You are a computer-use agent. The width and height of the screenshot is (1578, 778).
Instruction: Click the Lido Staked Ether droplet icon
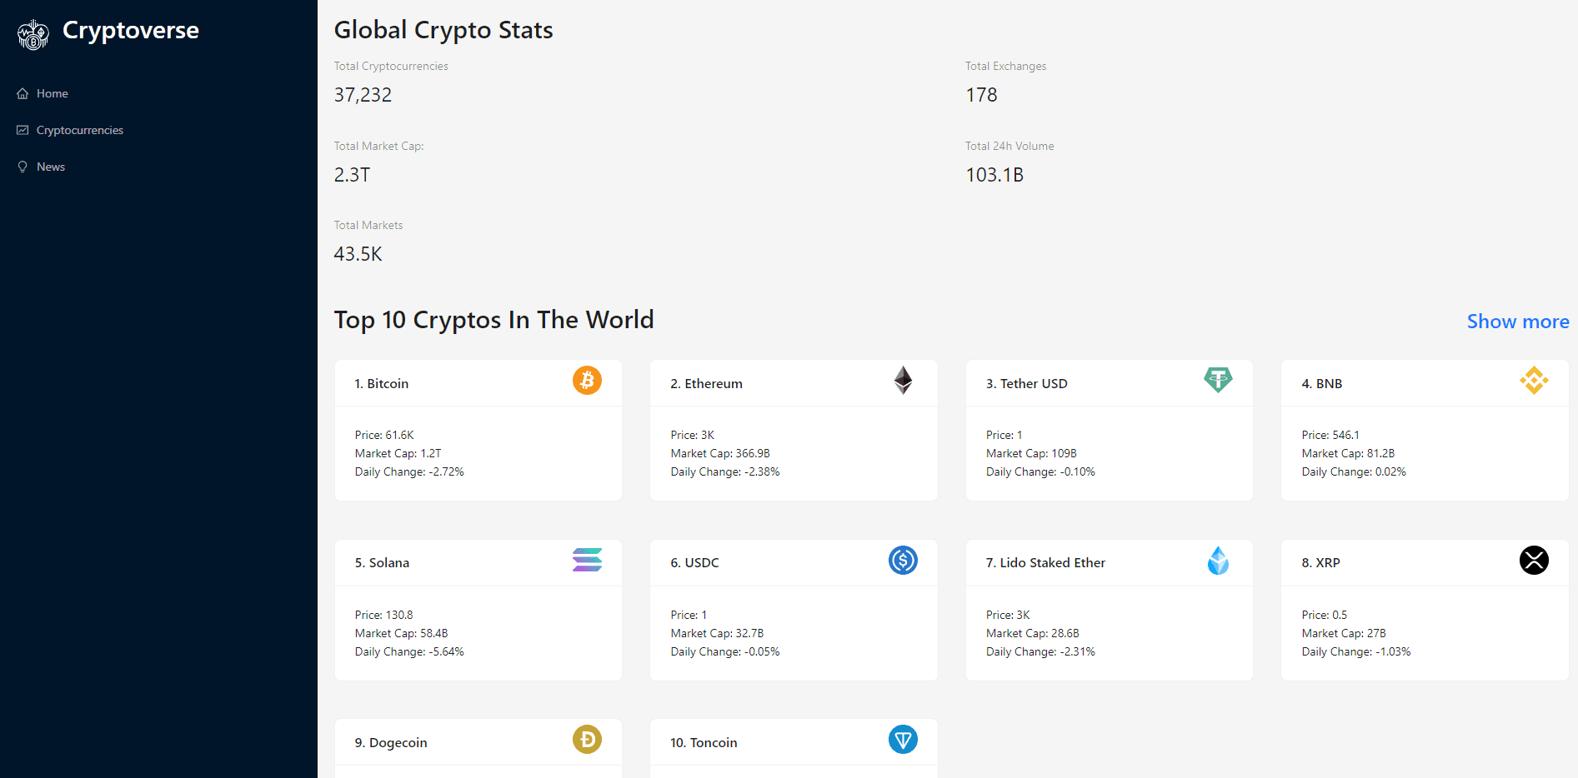pyautogui.click(x=1218, y=561)
